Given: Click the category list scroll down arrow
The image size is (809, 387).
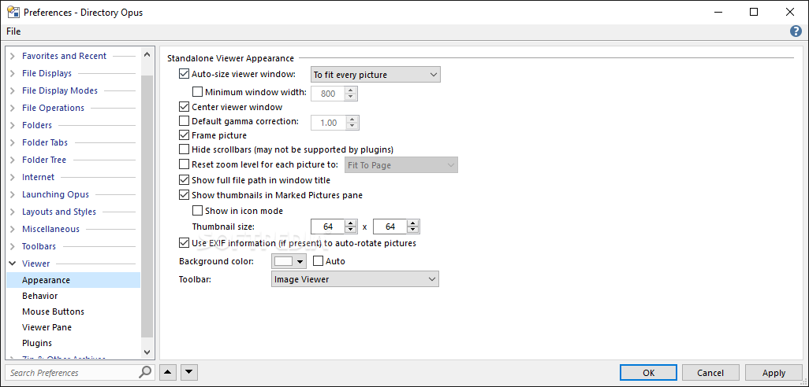Looking at the screenshot, I should (147, 352).
